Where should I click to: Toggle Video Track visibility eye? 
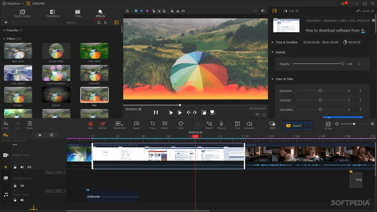coord(29,167)
